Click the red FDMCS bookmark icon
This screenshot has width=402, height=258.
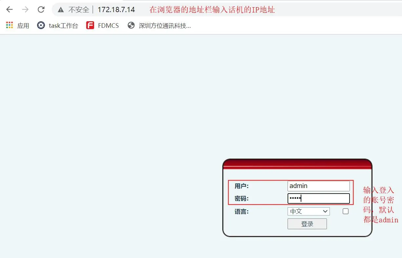coord(90,25)
